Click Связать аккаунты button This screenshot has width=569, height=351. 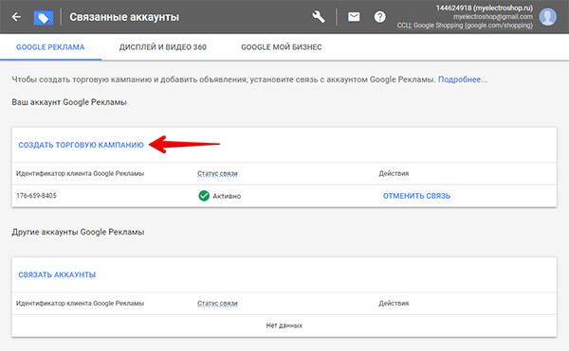(x=57, y=274)
